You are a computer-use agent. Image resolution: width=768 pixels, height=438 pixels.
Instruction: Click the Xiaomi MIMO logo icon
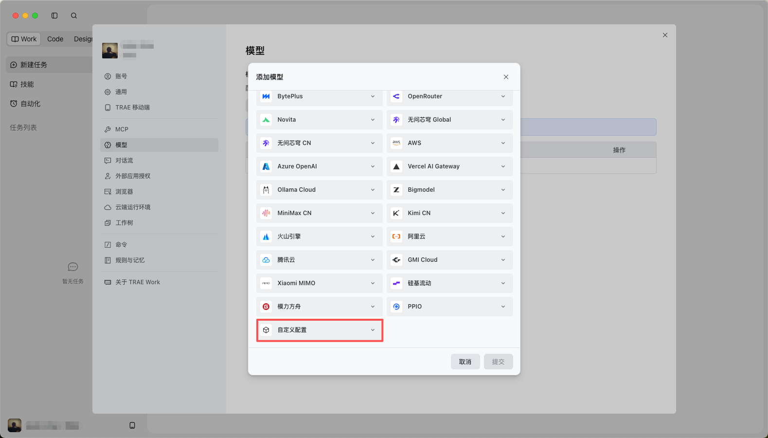pos(266,283)
